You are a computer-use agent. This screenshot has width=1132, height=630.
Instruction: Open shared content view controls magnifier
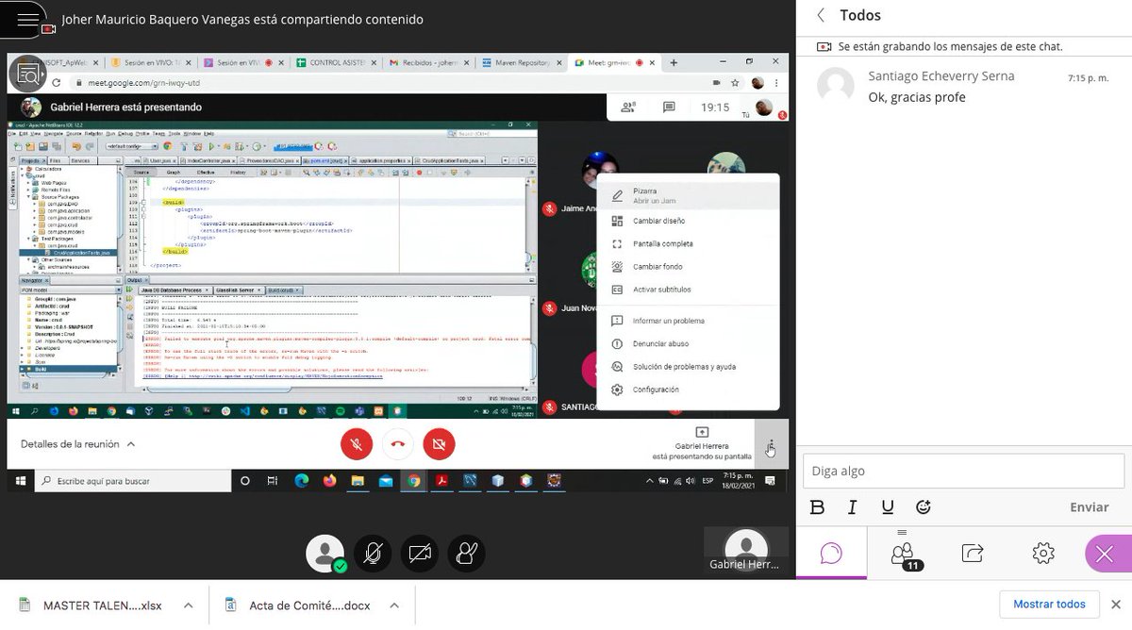point(28,73)
